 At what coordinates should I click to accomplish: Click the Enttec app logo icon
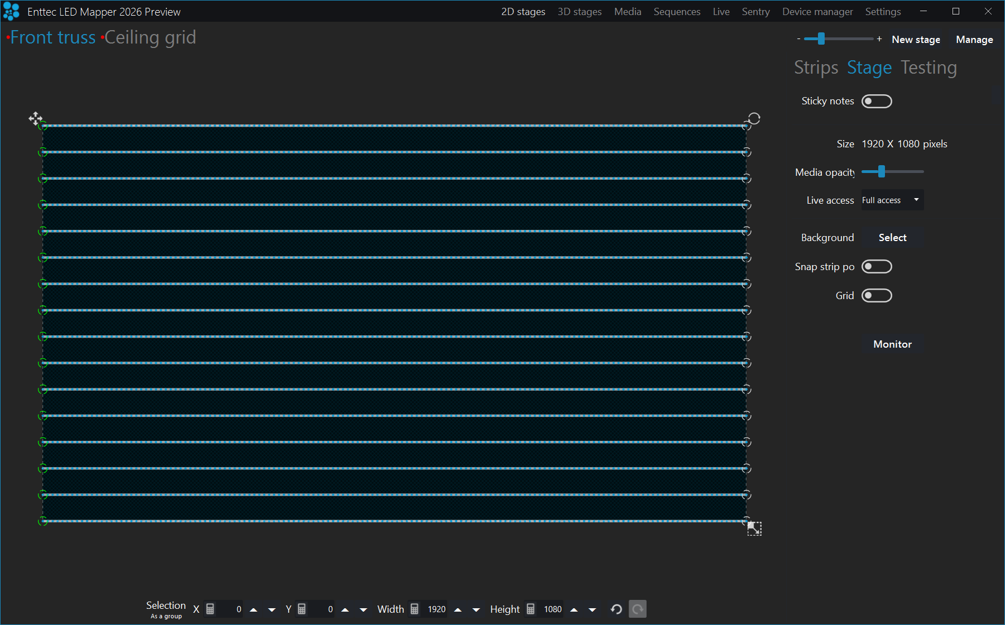click(x=11, y=11)
